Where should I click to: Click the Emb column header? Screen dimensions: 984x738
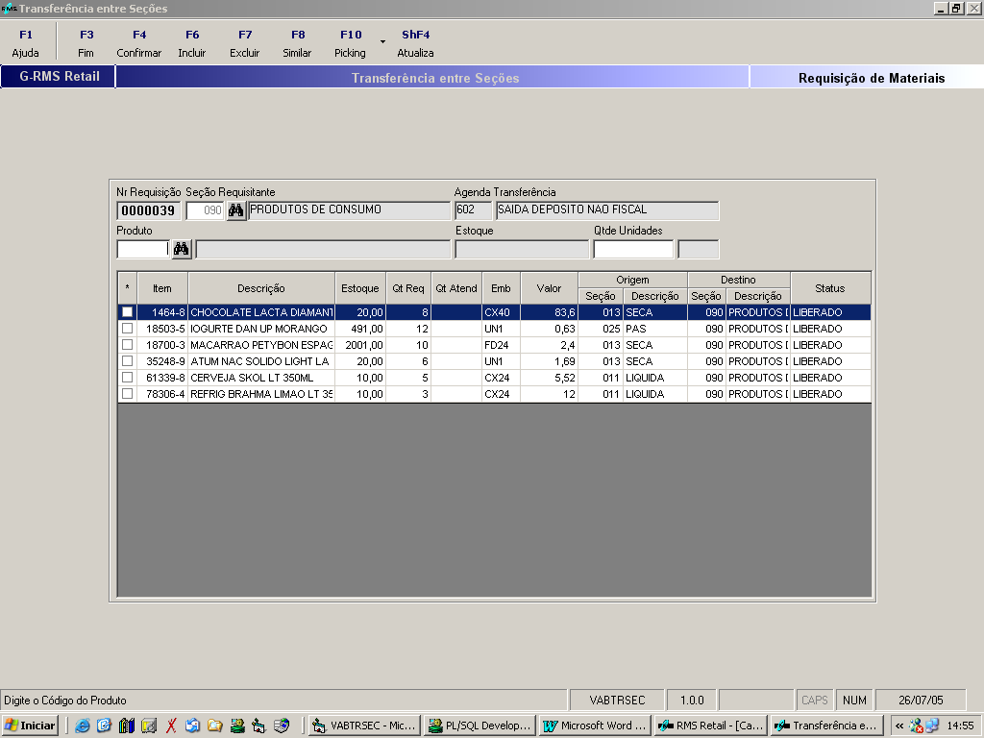click(501, 288)
